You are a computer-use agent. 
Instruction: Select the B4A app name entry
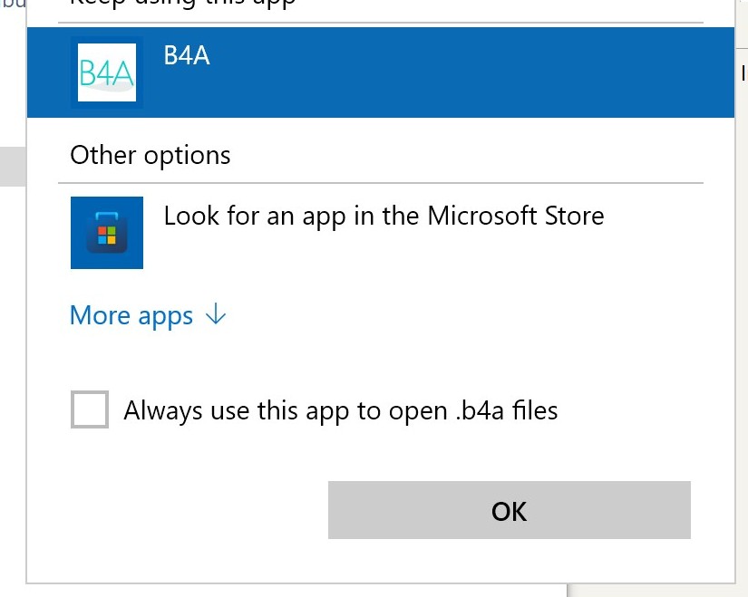(187, 55)
